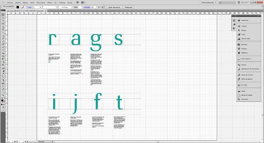264x143 pixels.
Task: Open the fill color swatch dropdown
Action: click(x=20, y=7)
